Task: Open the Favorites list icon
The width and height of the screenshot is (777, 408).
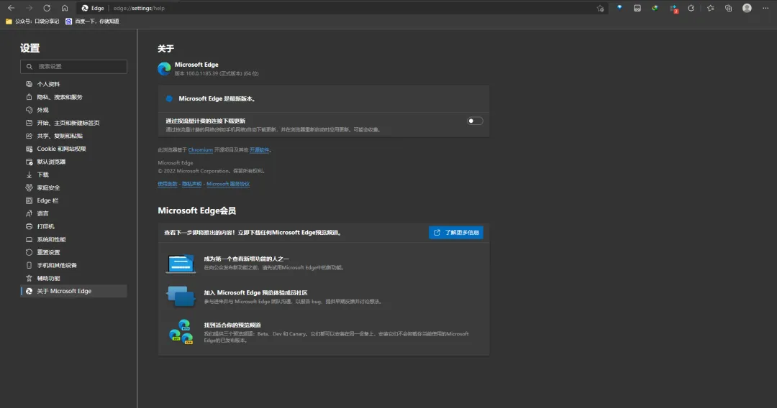Action: [x=711, y=8]
